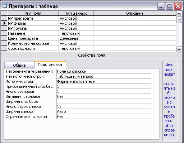This screenshot has height=143, width=184.
Task: Click the Ширина списка property label
Action: (19, 111)
